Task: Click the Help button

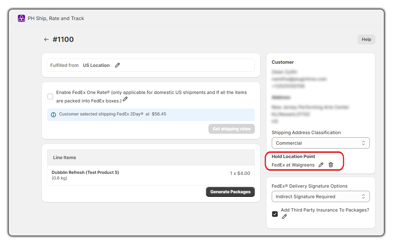Action: pos(366,39)
